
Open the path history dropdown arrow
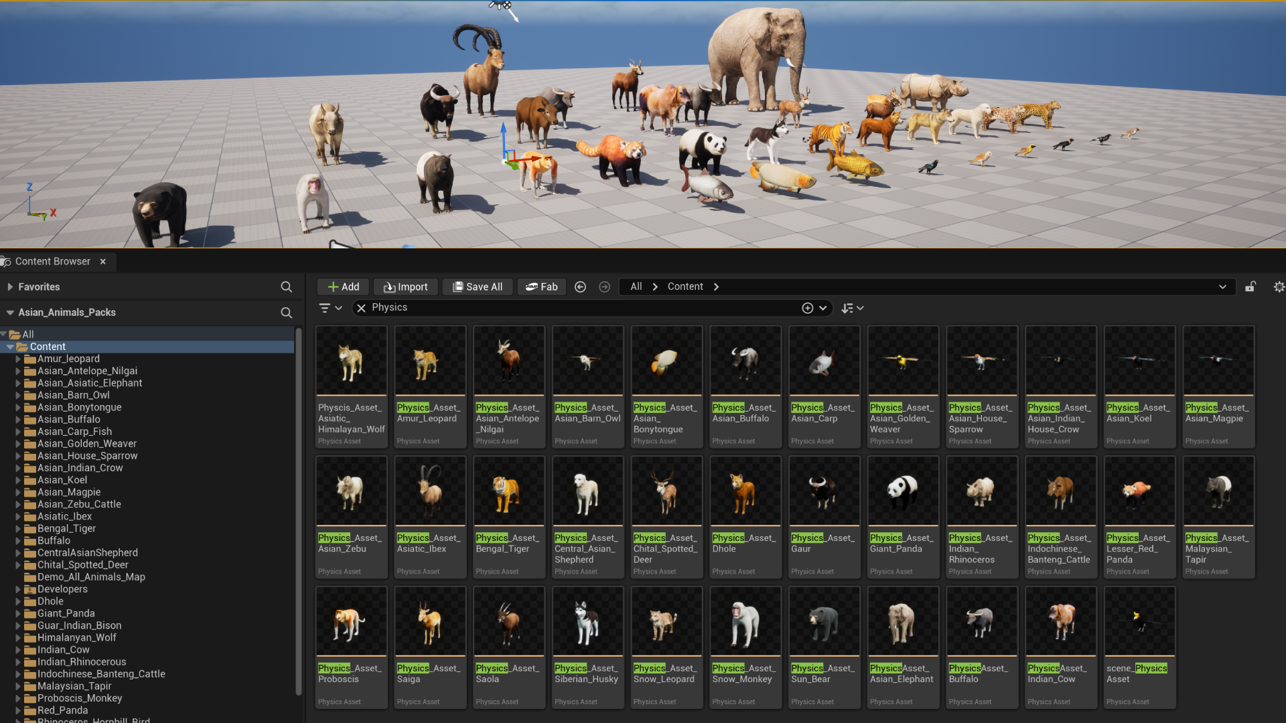1222,287
